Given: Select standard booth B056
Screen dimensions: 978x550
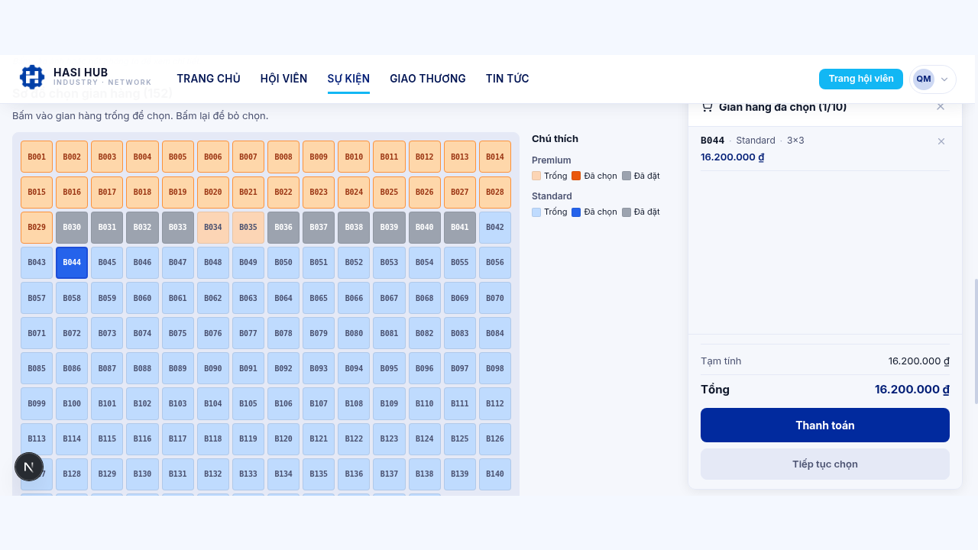Looking at the screenshot, I should coord(495,263).
